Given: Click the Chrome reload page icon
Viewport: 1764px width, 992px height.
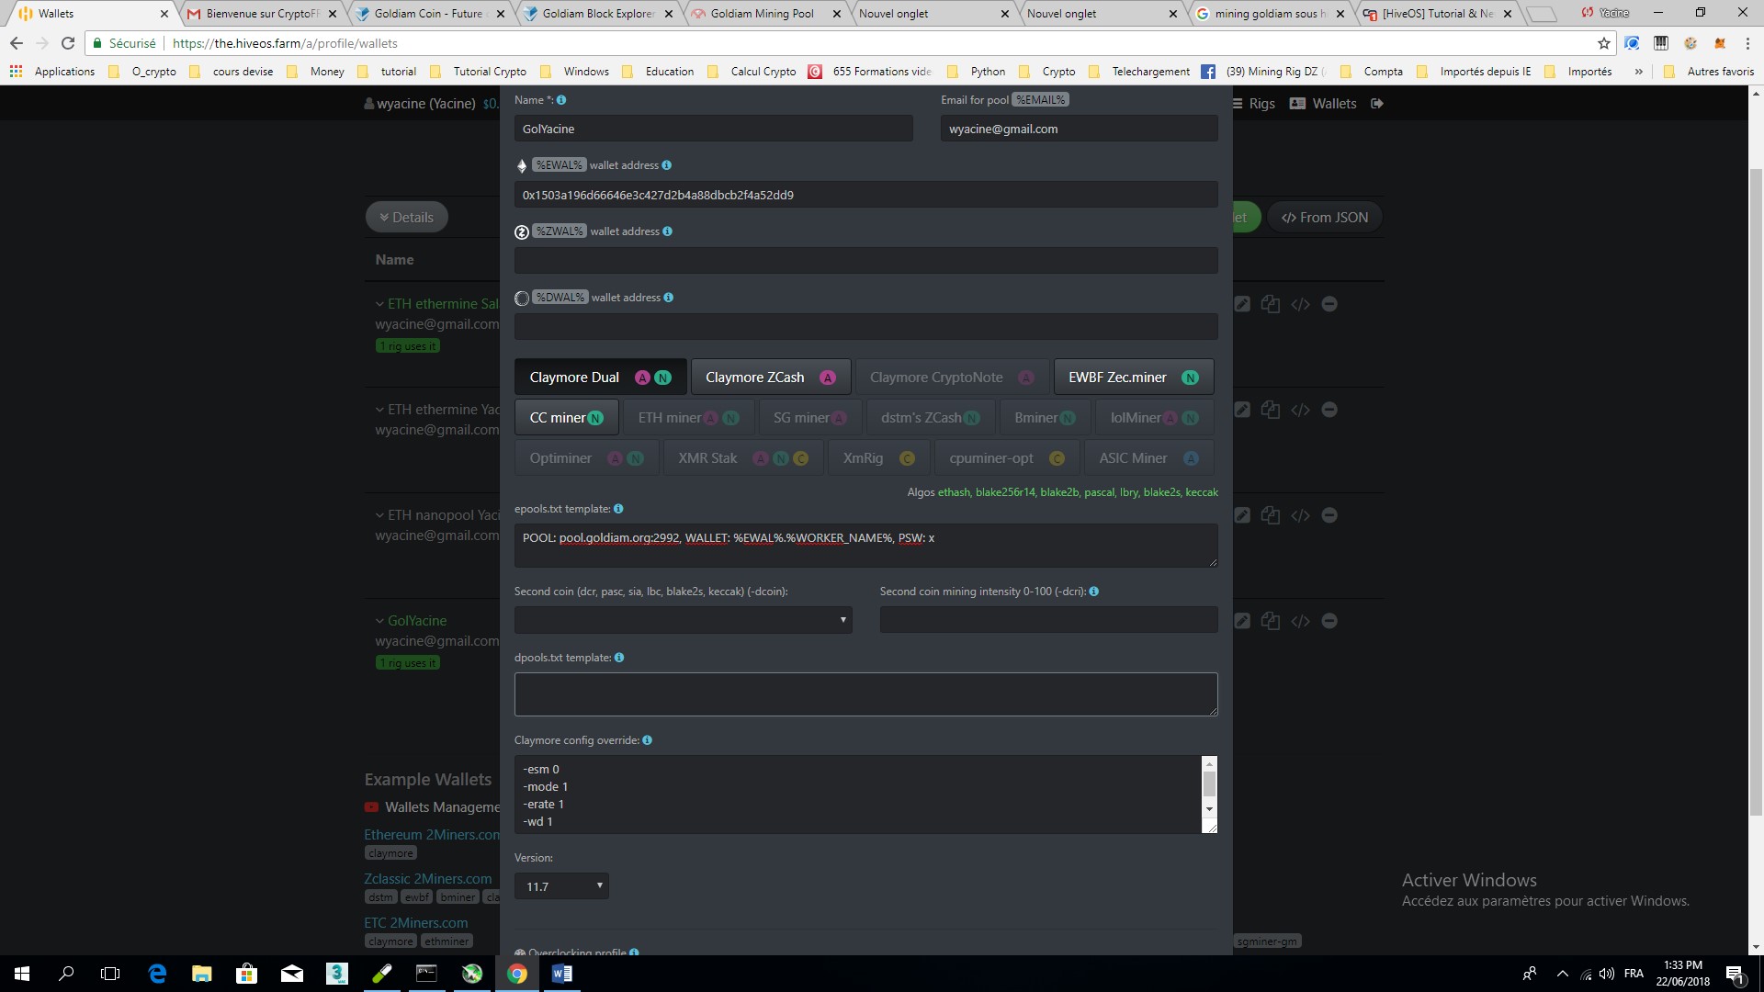Looking at the screenshot, I should click(x=68, y=43).
